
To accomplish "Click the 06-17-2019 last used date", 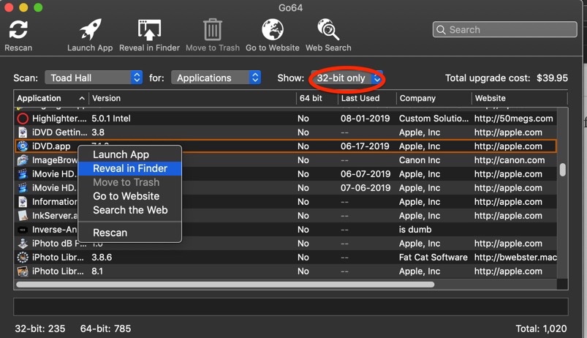I will point(365,146).
